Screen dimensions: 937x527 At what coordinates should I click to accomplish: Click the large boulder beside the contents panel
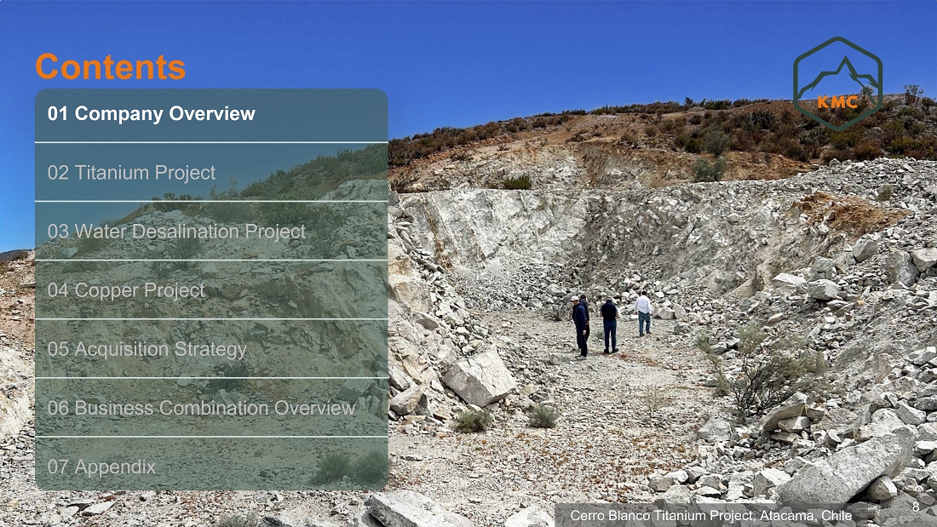(479, 378)
